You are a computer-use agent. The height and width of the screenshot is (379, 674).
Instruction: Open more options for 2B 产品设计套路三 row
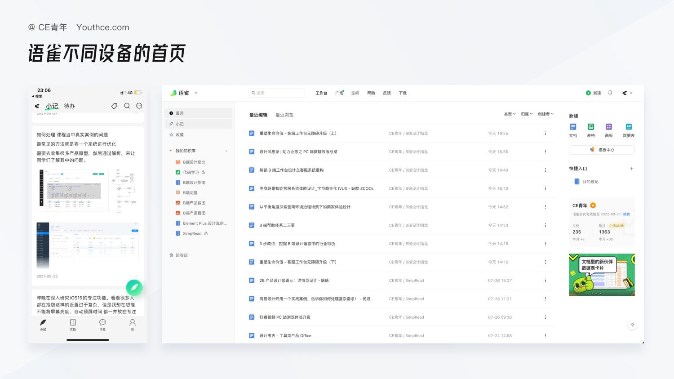(x=545, y=281)
